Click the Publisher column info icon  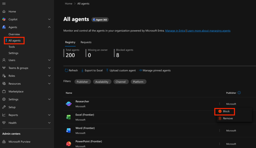tap(239, 93)
